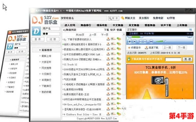
Task: Click the 下一首 next song button
Action: [x=181, y=48]
